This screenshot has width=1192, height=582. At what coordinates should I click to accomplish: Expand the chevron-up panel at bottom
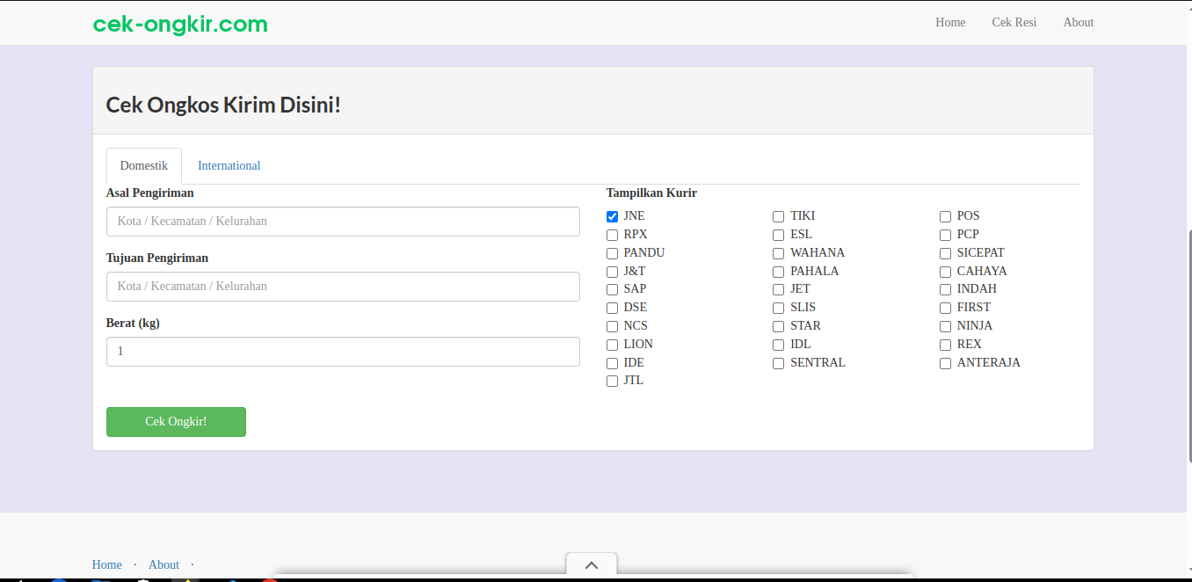coord(592,565)
